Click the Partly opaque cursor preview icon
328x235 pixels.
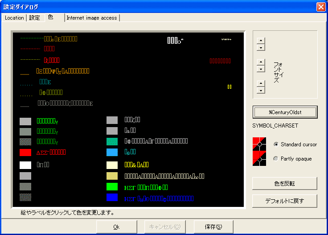pyautogui.click(x=259, y=158)
